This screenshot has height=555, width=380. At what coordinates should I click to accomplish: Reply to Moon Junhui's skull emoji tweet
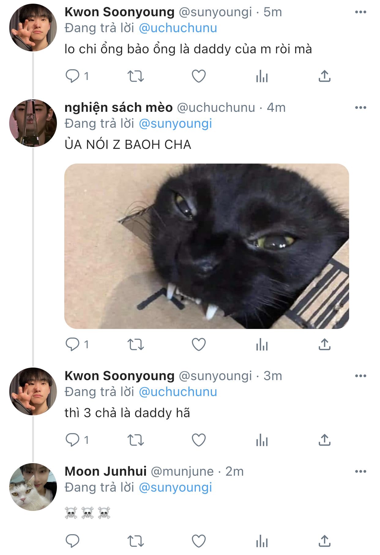(73, 541)
